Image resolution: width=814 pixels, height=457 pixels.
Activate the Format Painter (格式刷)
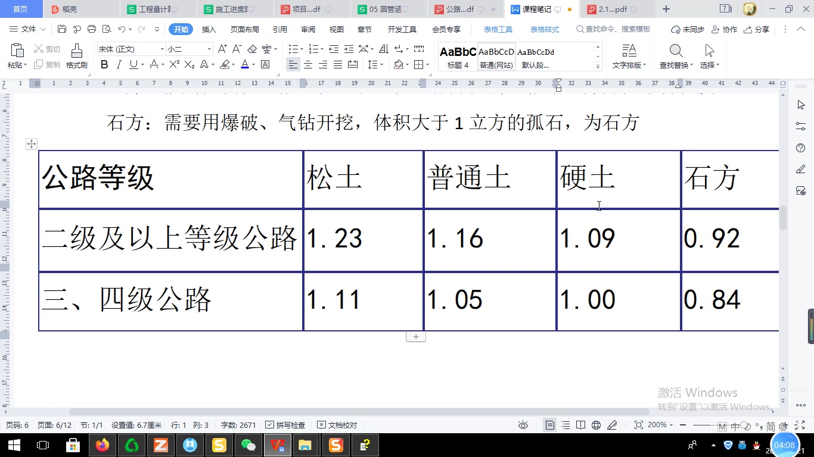[77, 57]
